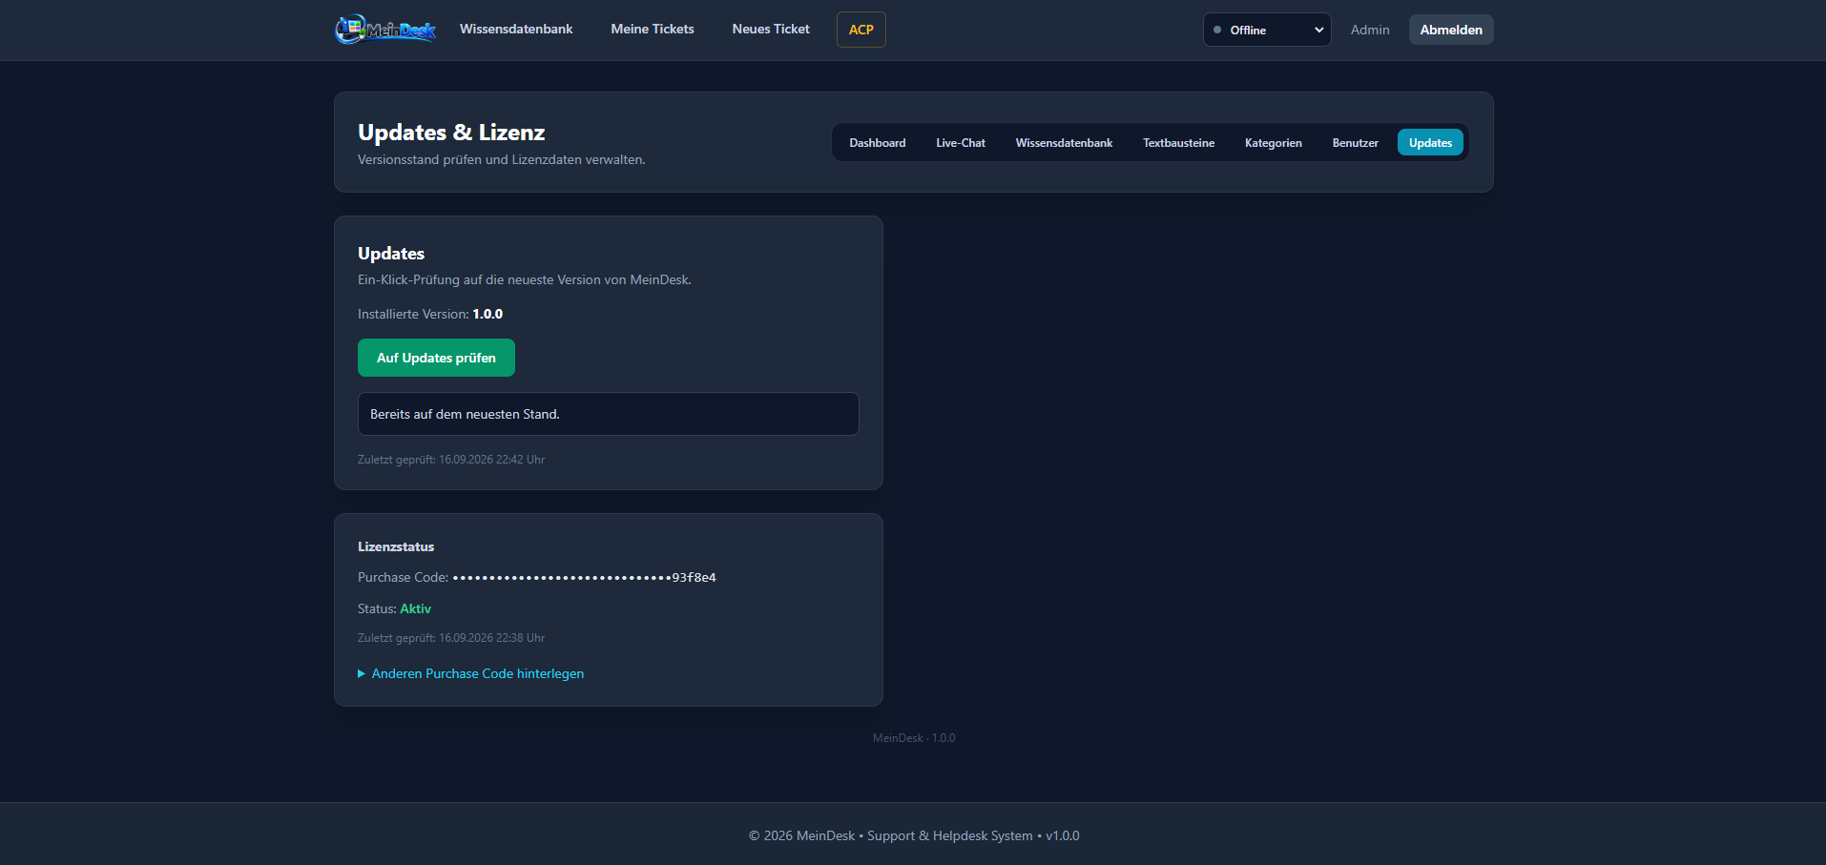The image size is (1826, 865).
Task: Open the ACP button
Action: click(x=861, y=30)
